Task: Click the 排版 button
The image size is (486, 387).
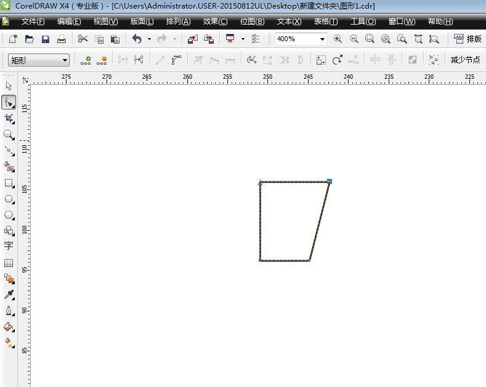Action: coord(468,39)
